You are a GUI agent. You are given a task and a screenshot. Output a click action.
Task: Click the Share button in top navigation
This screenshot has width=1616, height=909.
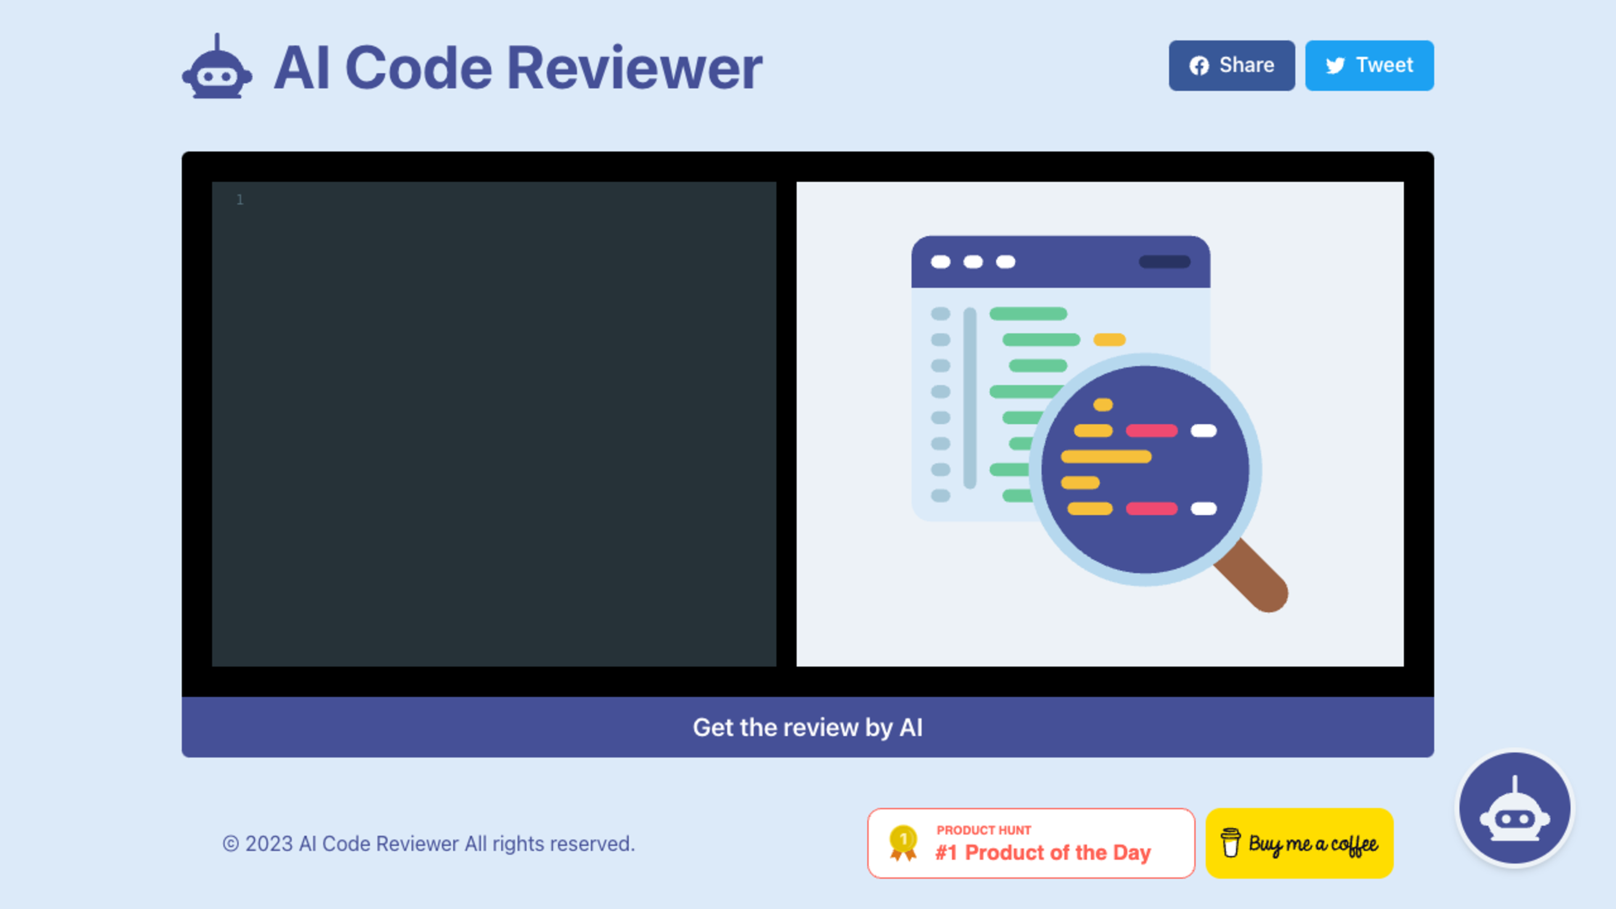[1232, 64]
